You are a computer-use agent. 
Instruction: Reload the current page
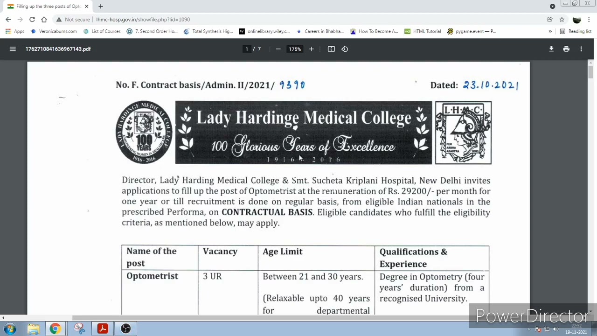32,20
